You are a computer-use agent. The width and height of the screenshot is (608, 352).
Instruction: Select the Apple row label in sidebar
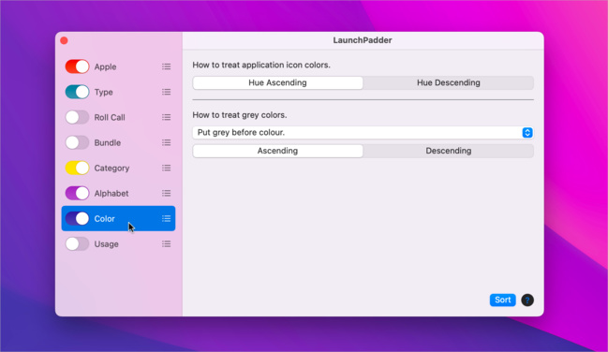pyautogui.click(x=105, y=66)
